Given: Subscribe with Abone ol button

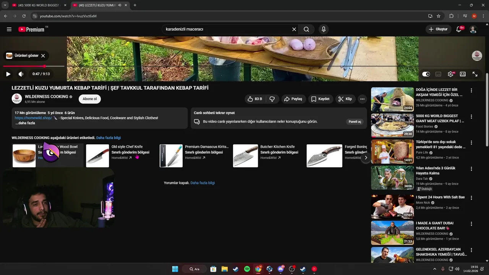Looking at the screenshot, I should click(x=90, y=99).
